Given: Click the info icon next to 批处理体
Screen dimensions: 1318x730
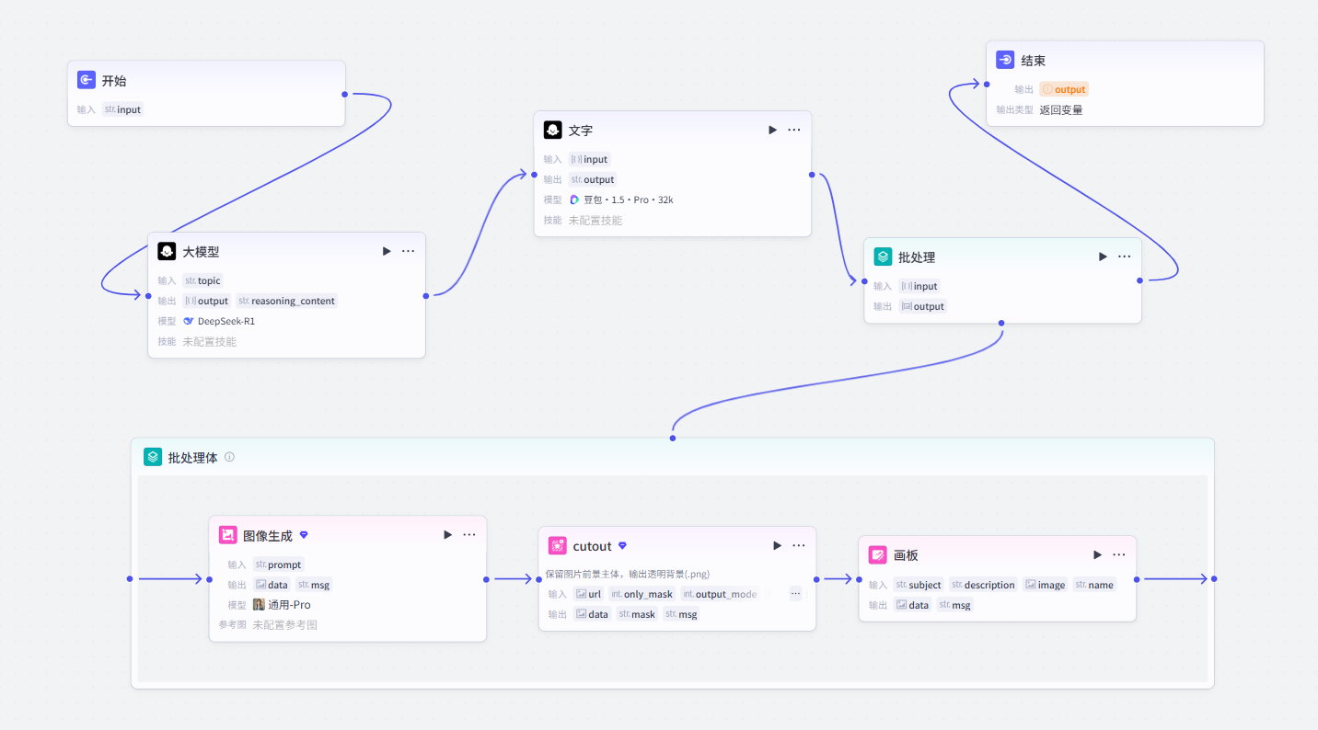Looking at the screenshot, I should pyautogui.click(x=230, y=457).
